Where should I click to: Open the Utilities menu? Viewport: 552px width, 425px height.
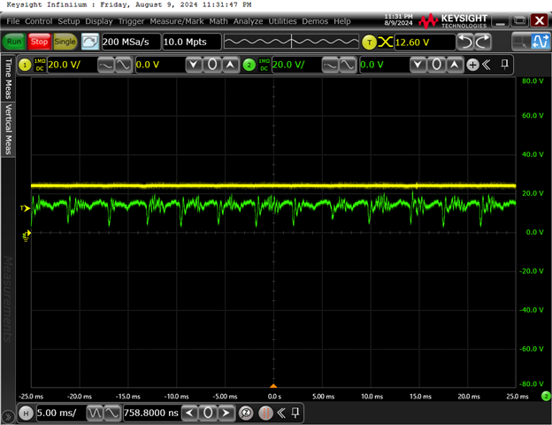click(282, 21)
